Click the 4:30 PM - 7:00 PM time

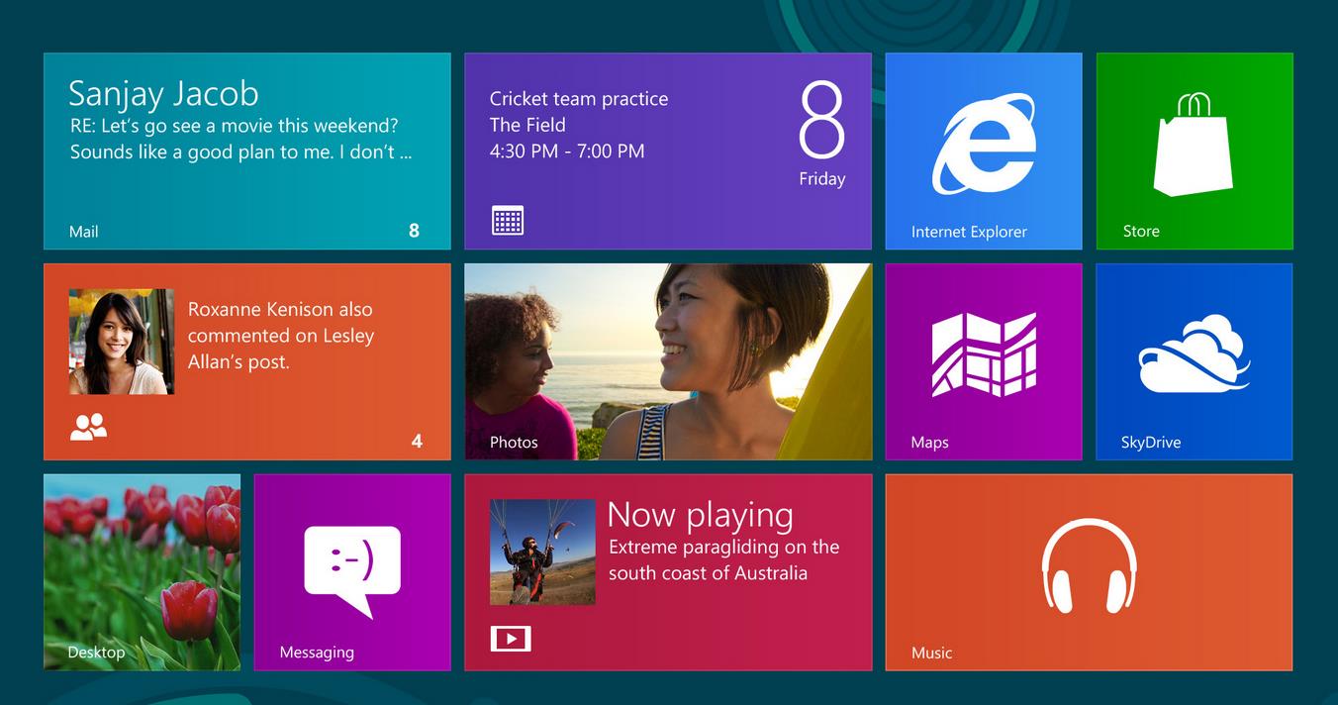(x=567, y=151)
